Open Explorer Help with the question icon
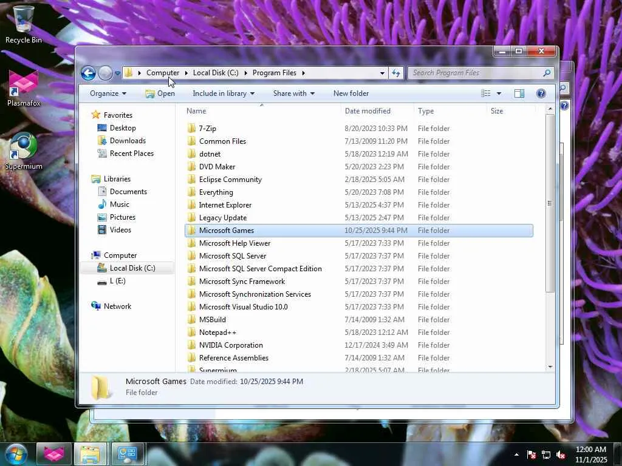 click(541, 93)
